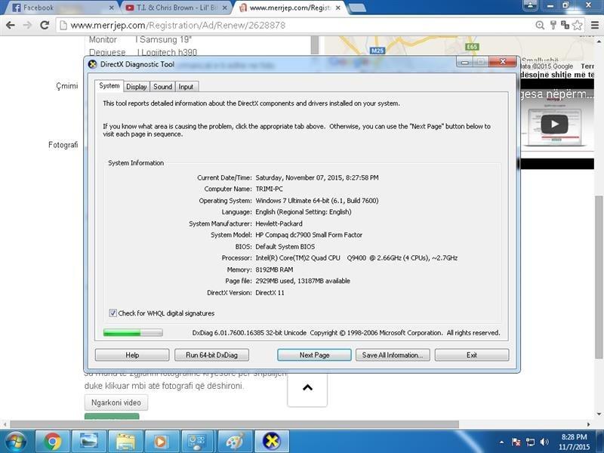Switch to the Display tab in DxDiag
Image resolution: width=604 pixels, height=453 pixels.
(x=137, y=87)
